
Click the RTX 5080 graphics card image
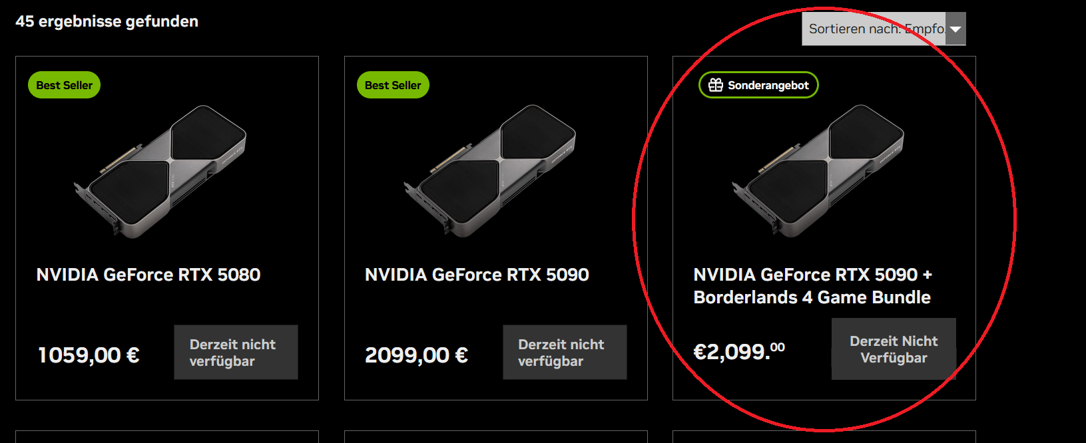160,170
